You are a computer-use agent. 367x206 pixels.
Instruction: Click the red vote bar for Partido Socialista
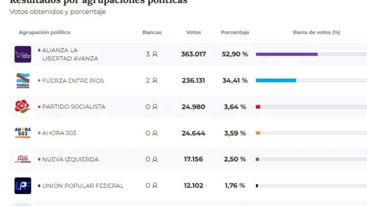click(x=258, y=107)
